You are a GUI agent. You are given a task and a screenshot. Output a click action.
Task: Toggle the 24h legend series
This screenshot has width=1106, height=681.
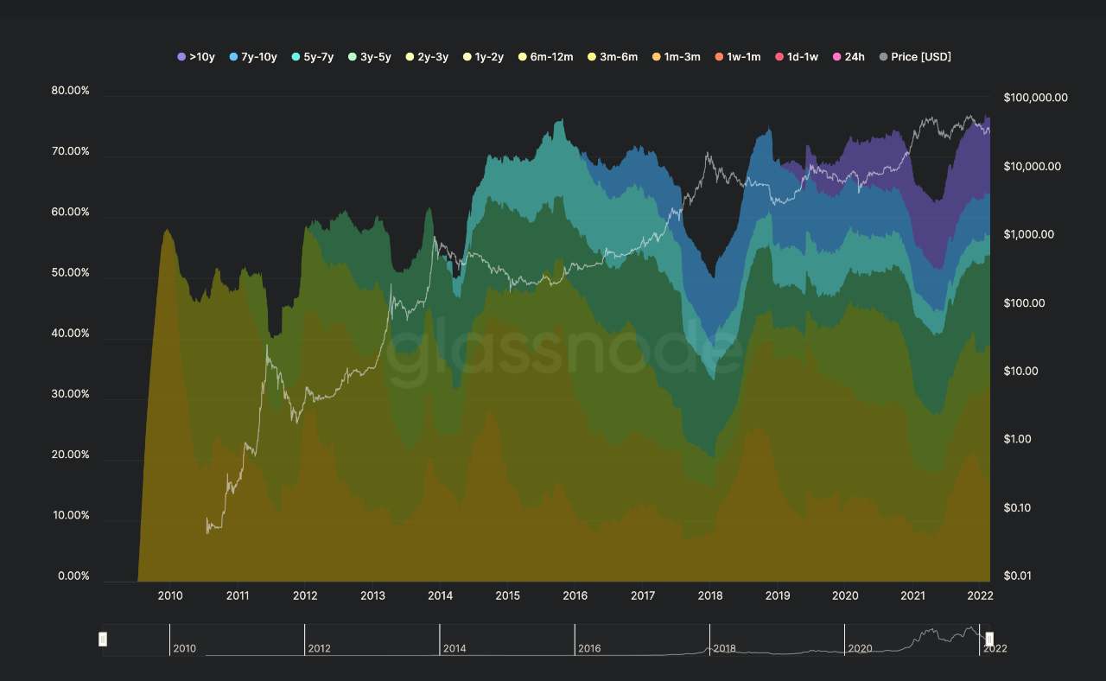[x=848, y=57]
